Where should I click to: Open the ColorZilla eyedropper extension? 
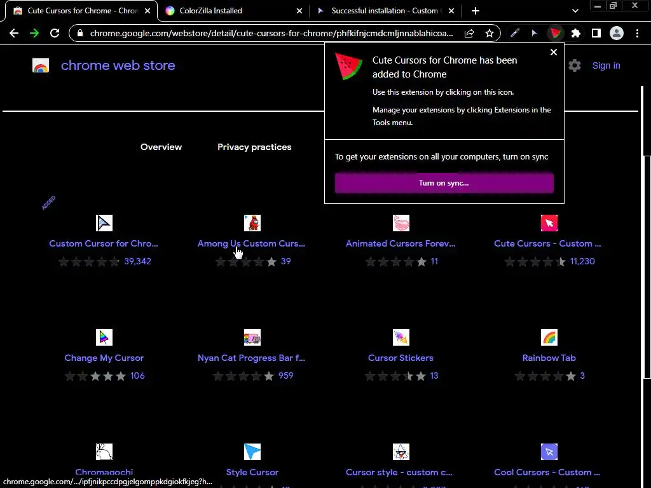click(x=515, y=33)
